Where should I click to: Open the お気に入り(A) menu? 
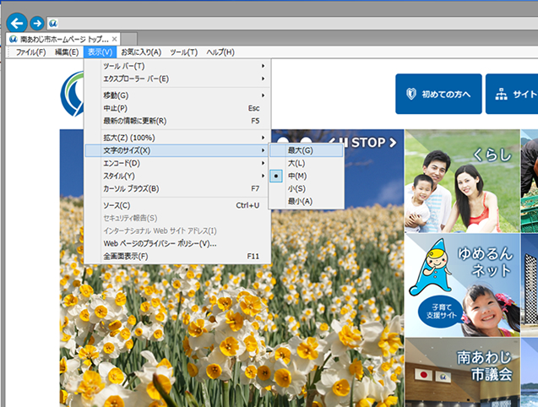(x=141, y=52)
